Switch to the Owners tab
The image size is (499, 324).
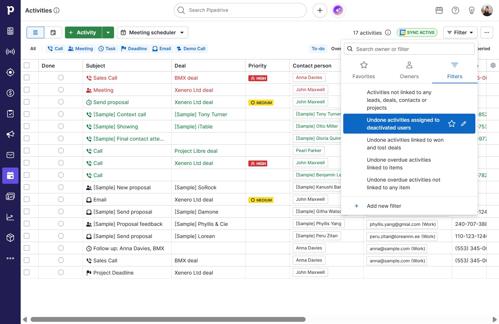click(x=409, y=70)
